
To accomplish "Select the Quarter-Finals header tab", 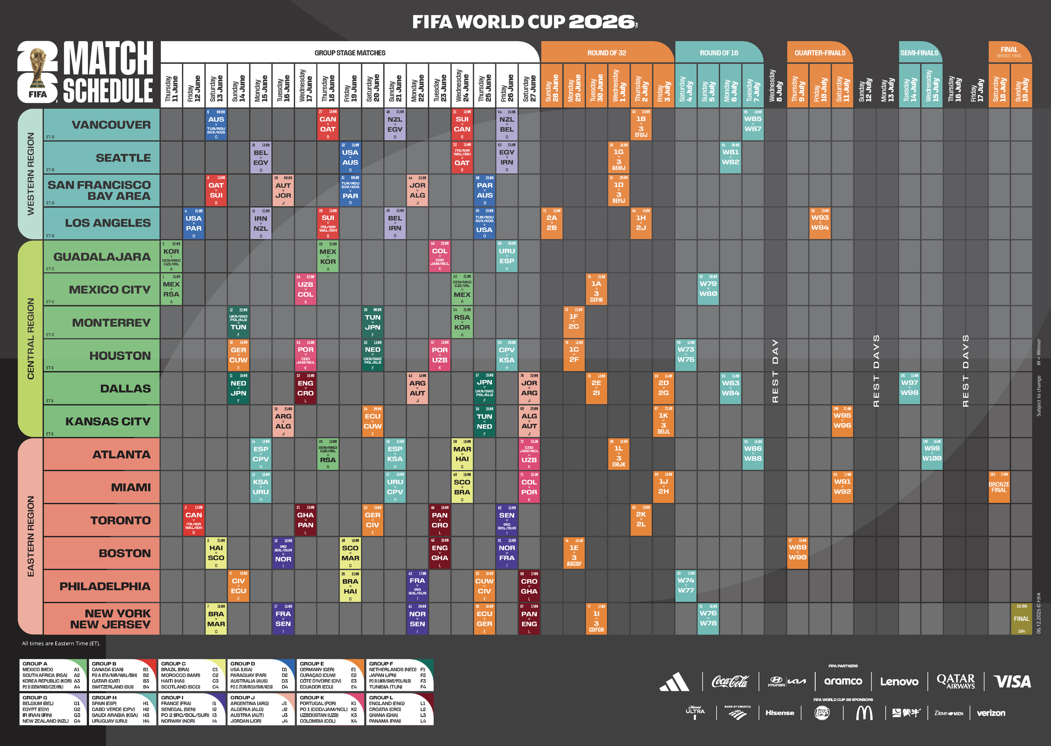I will [820, 53].
